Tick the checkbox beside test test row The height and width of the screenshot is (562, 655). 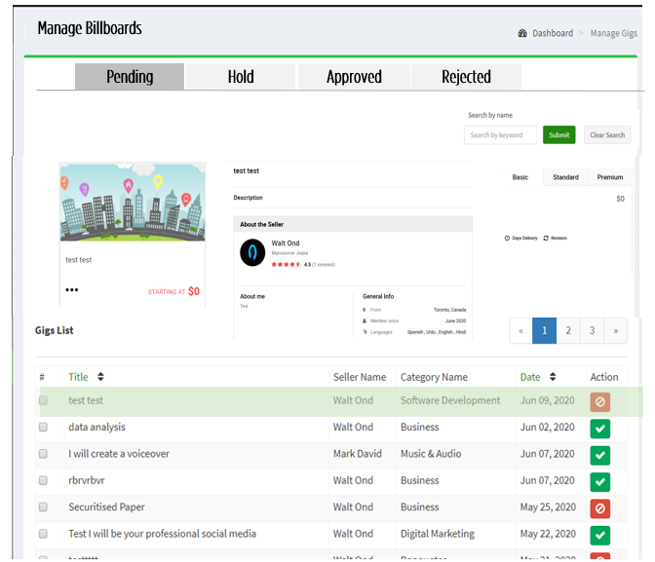click(x=43, y=400)
